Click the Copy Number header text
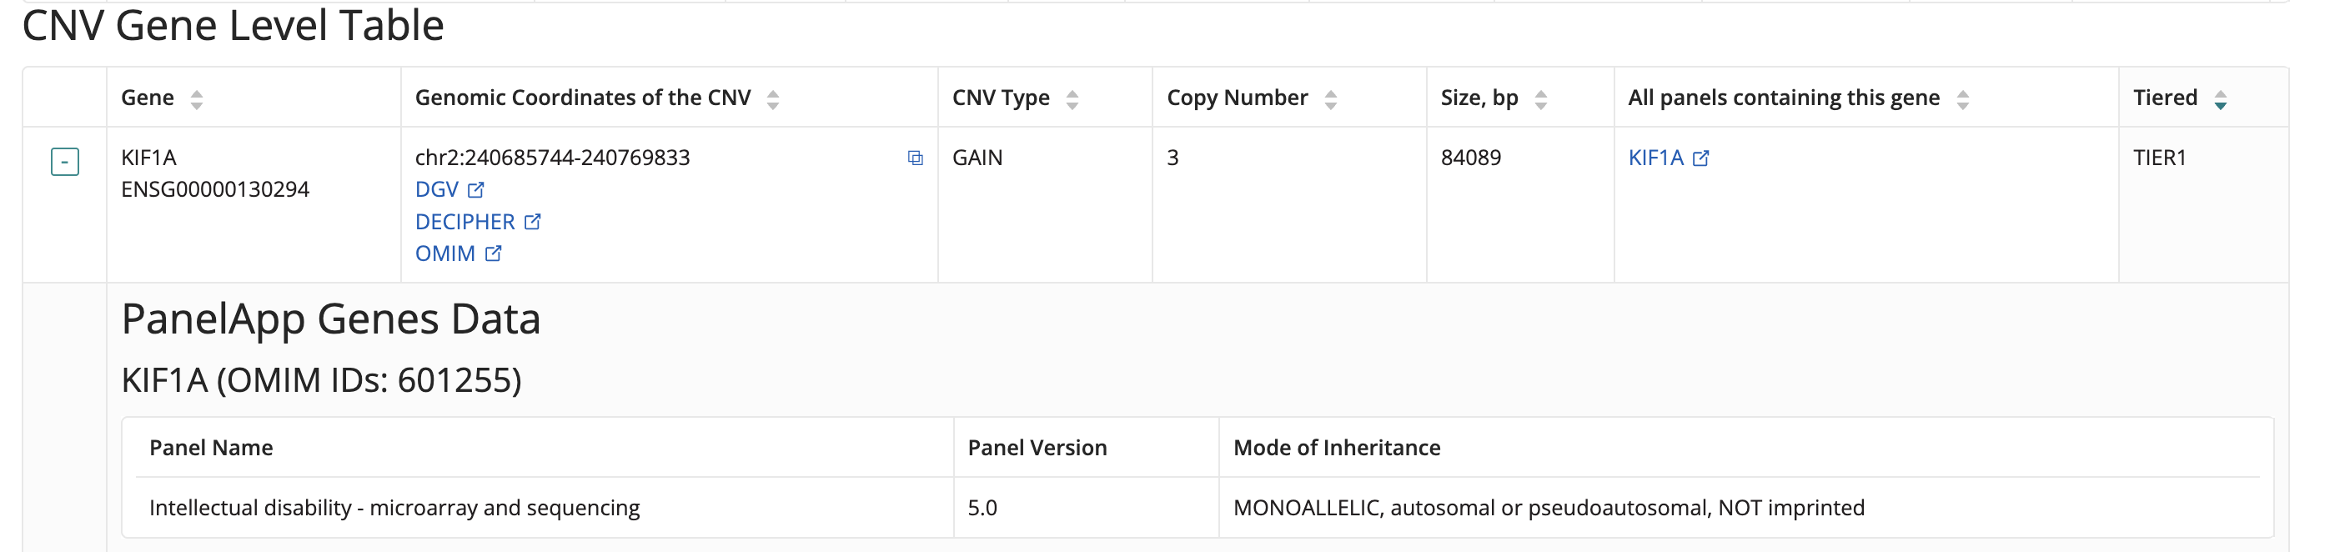2345x552 pixels. tap(1238, 98)
